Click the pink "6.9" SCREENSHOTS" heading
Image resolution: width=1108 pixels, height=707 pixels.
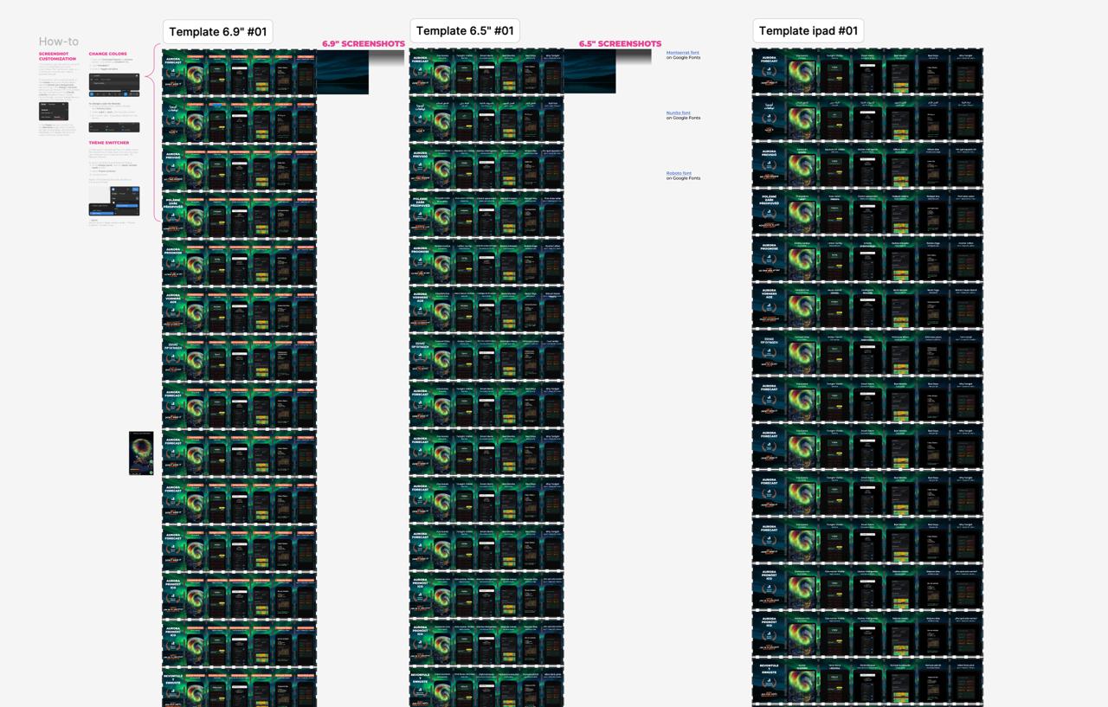pyautogui.click(x=364, y=44)
